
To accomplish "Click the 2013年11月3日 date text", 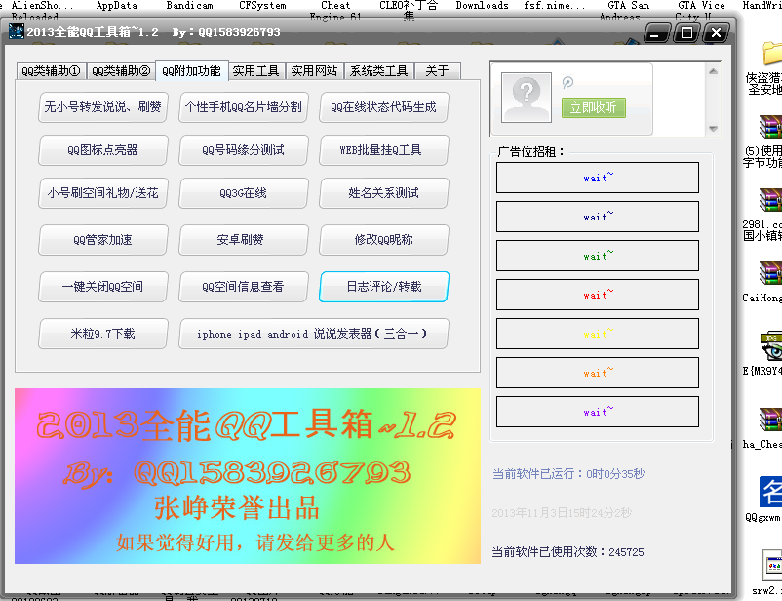I will (562, 513).
